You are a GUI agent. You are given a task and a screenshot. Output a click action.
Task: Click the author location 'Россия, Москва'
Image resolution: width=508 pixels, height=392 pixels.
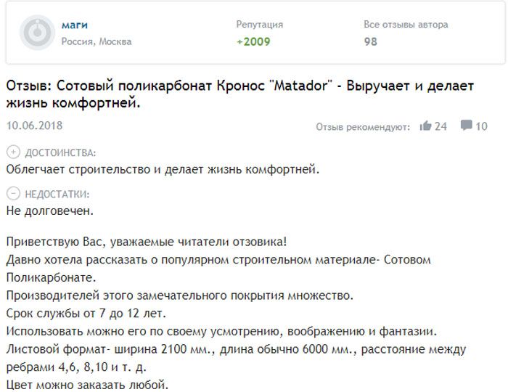pyautogui.click(x=97, y=41)
